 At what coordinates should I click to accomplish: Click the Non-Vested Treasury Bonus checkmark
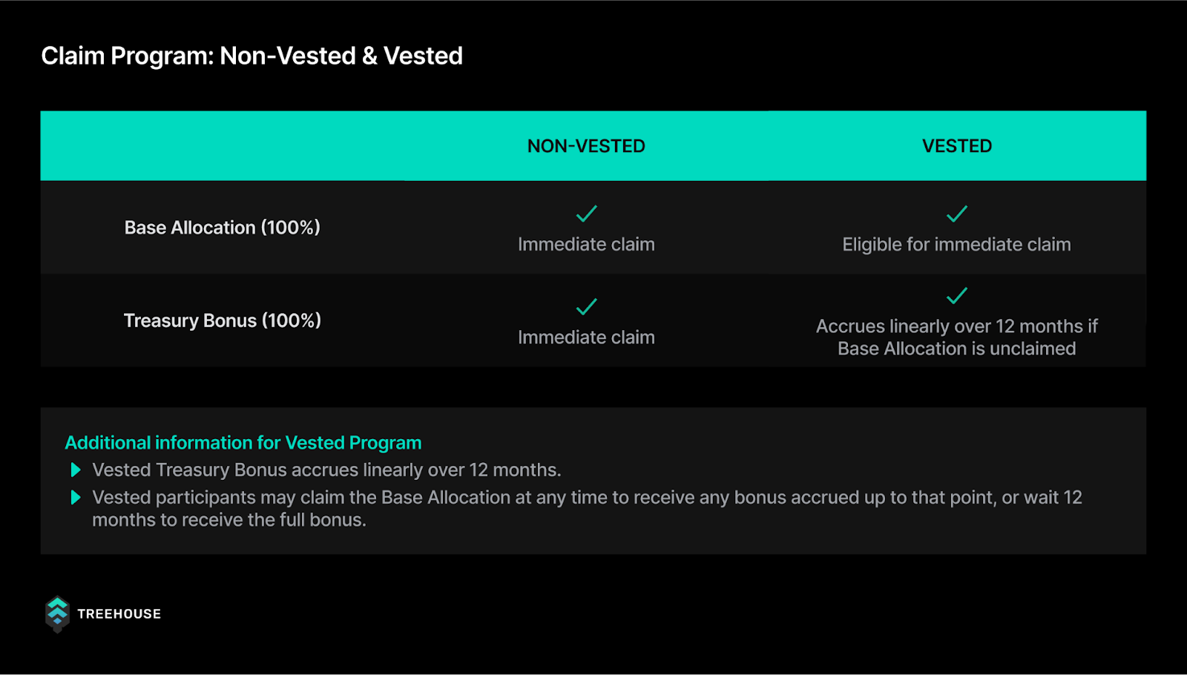(586, 306)
